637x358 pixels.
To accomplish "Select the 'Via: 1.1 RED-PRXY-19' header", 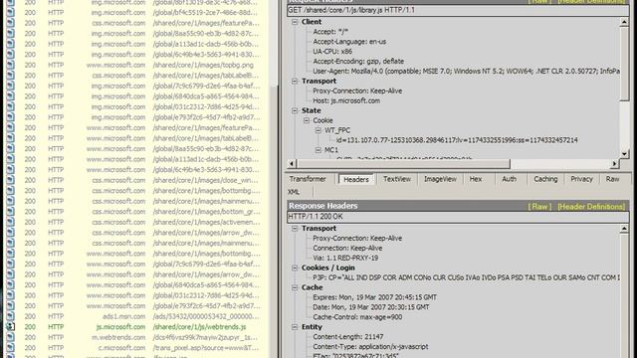I will 345,258.
